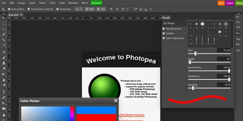243x121 pixels.
Task: Switch to the pea.psd document tab
Action: click(x=14, y=15)
